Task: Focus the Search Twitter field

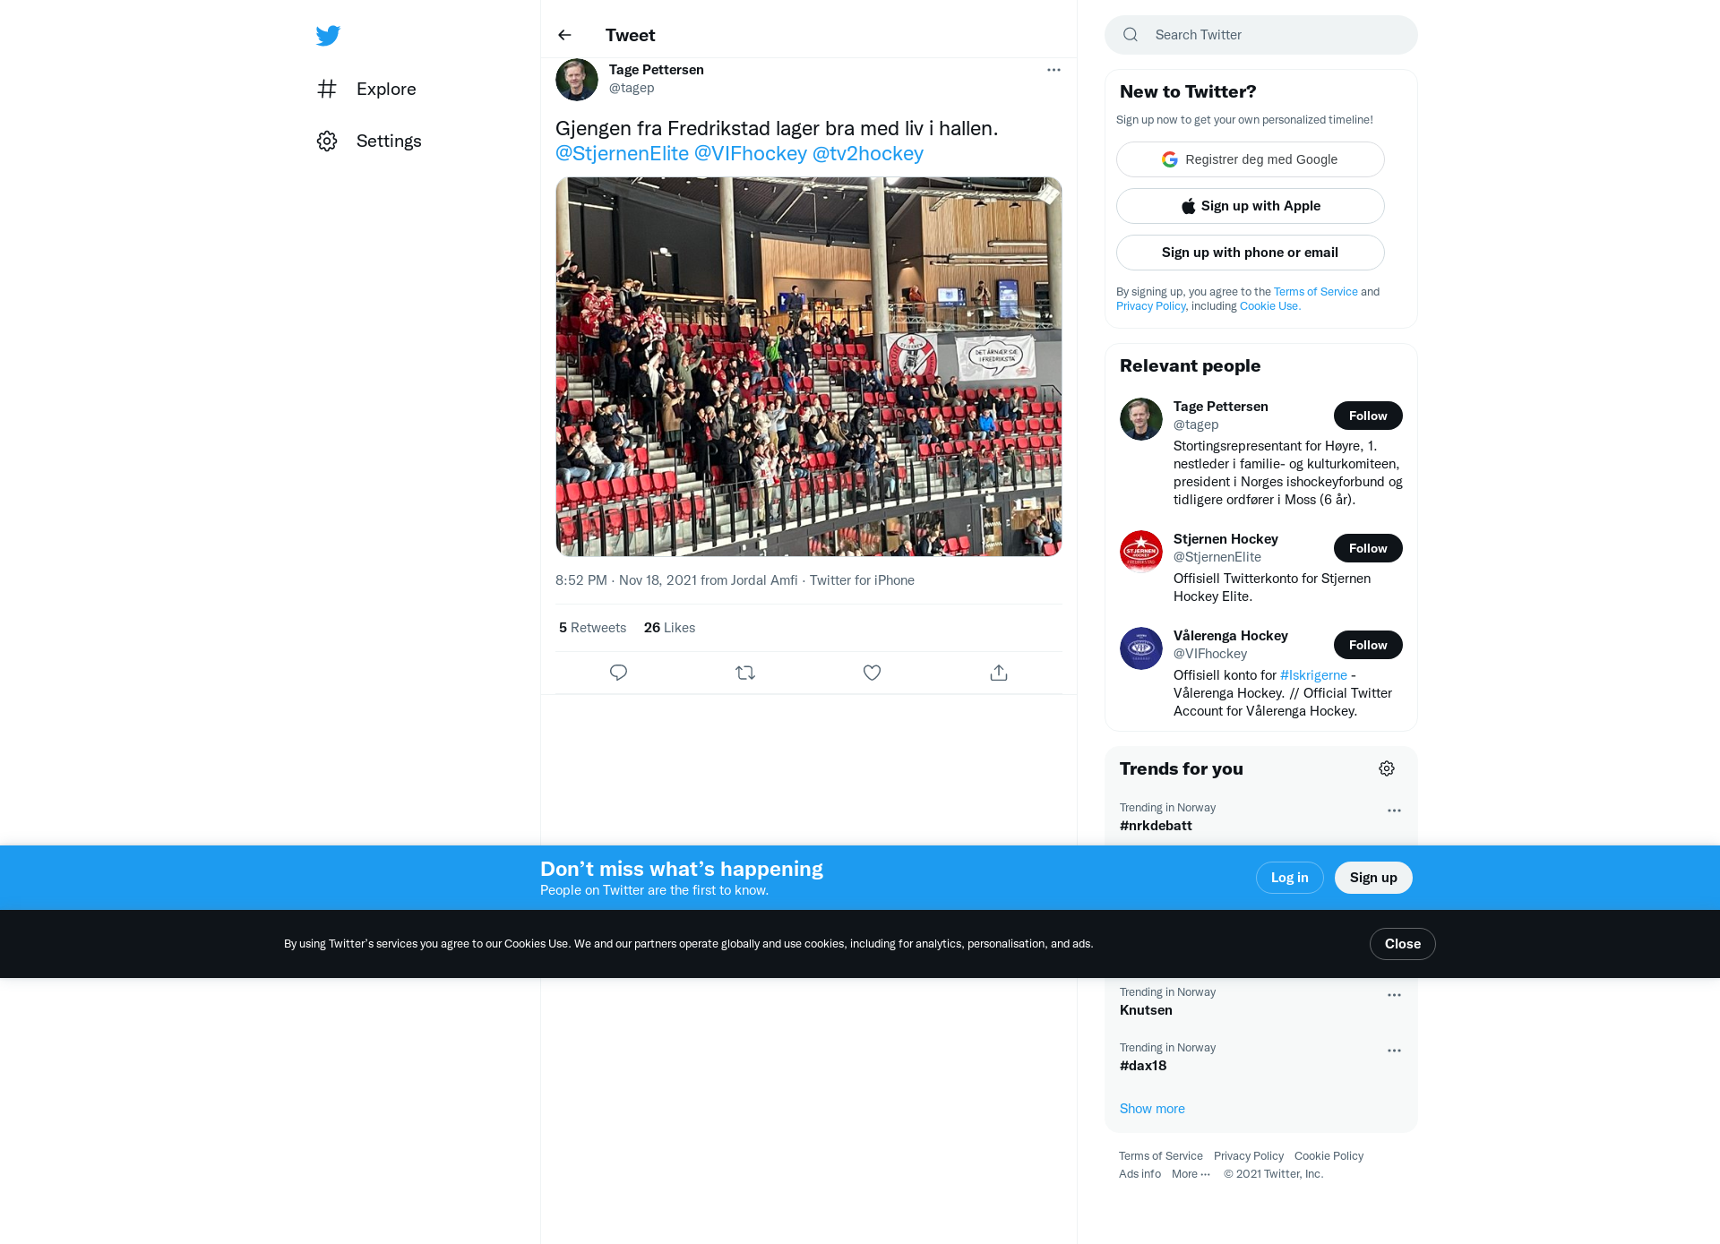Action: coord(1261,35)
